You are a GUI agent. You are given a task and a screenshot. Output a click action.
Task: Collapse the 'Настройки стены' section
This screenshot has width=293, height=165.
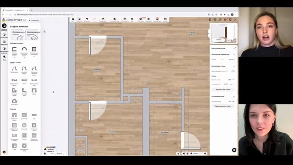click(234, 66)
